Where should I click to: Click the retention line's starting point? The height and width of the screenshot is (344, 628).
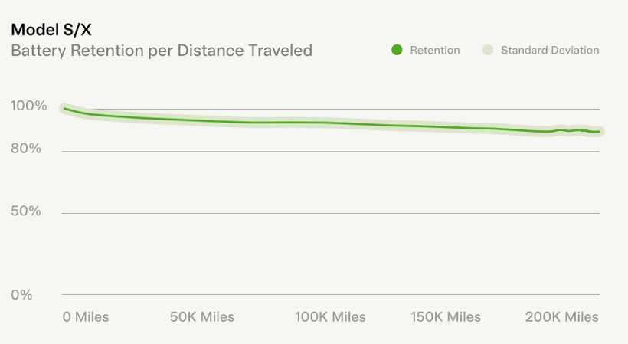pos(64,109)
